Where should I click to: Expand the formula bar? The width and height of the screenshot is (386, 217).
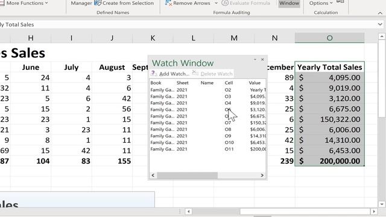[x=380, y=24]
